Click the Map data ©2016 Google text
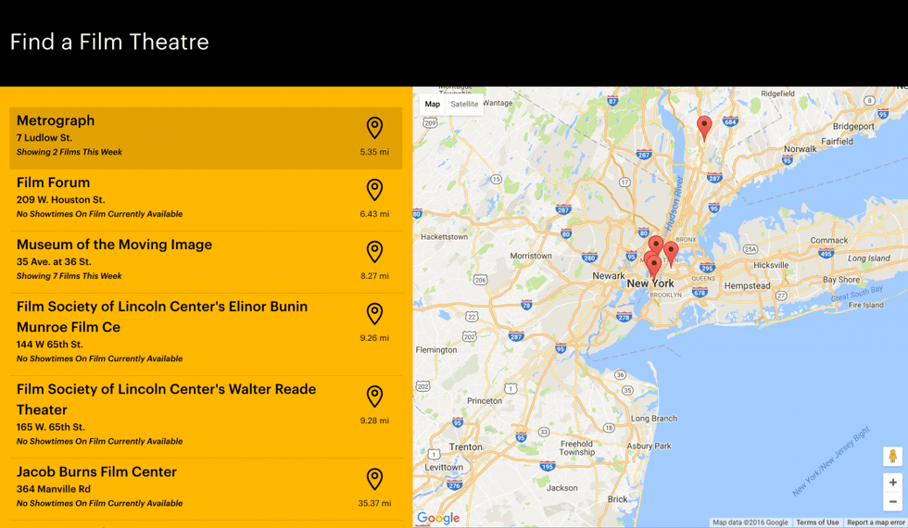 tap(750, 522)
